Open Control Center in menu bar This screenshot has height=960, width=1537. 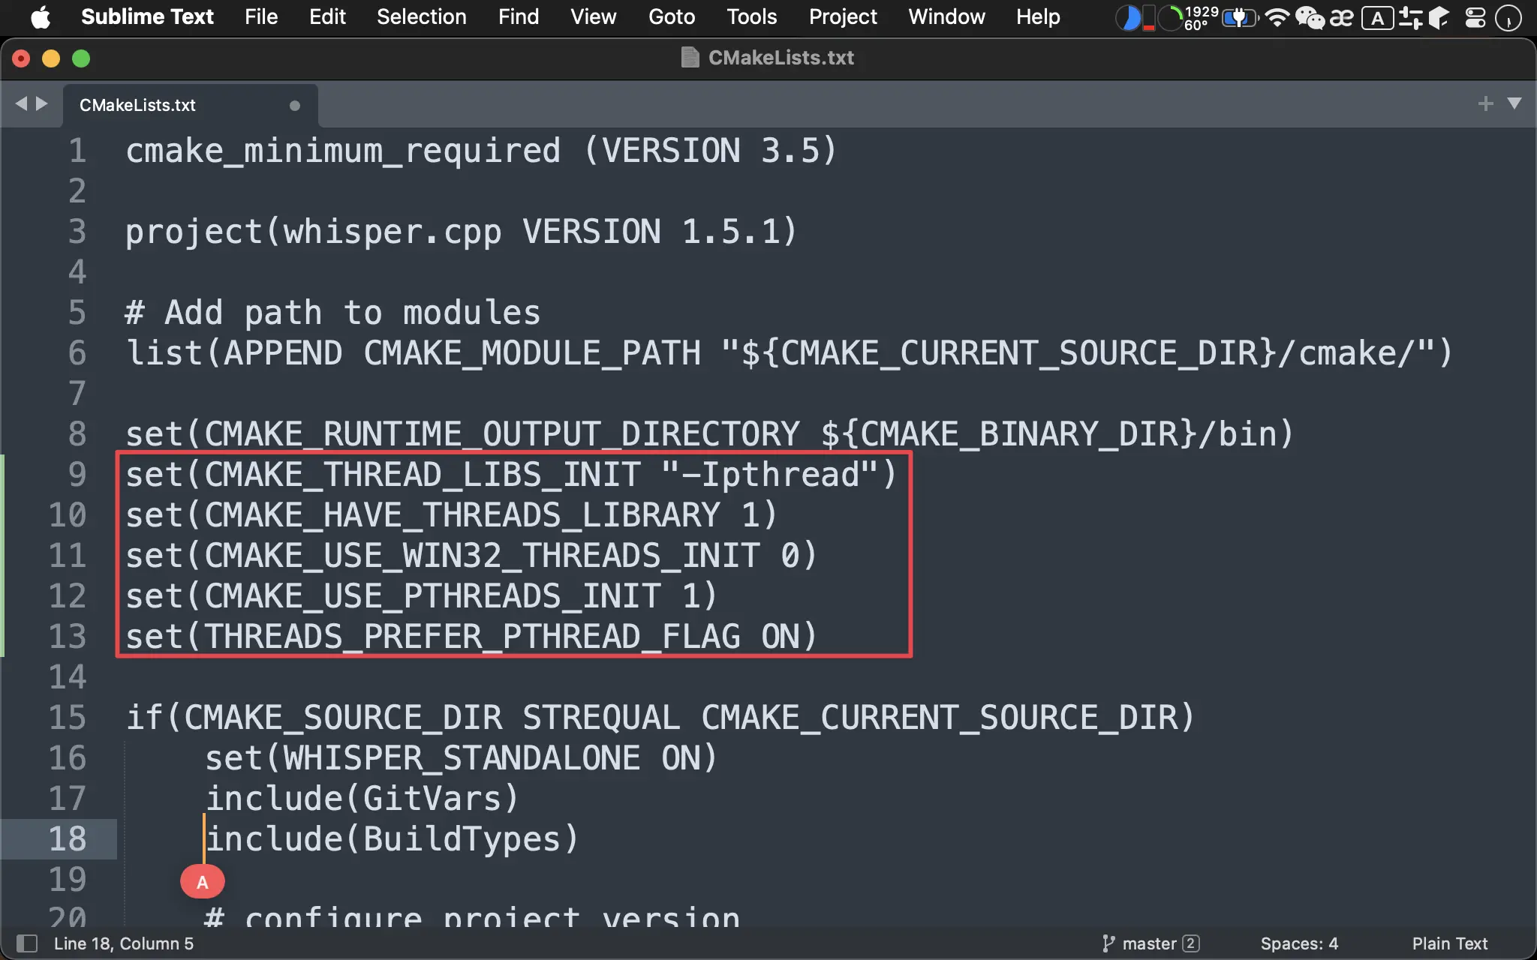click(1475, 17)
